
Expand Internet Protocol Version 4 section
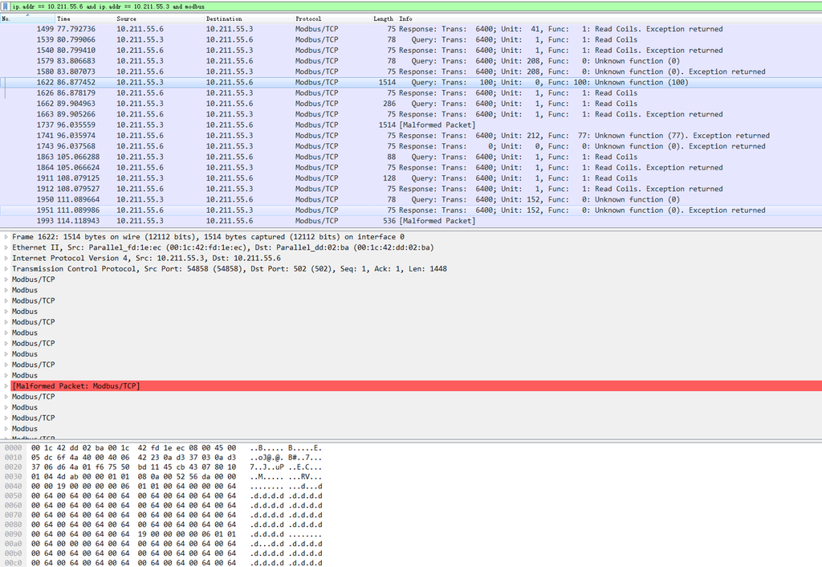point(6,258)
